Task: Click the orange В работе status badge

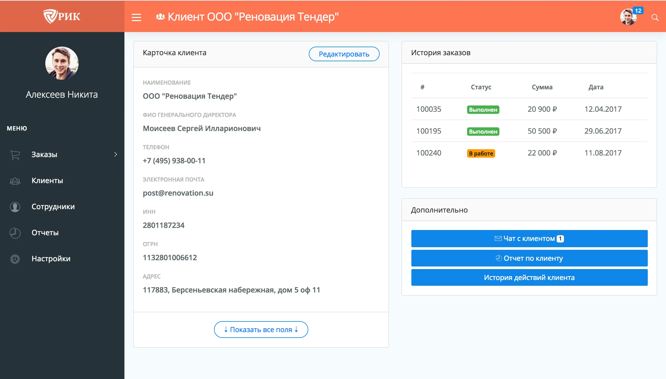Action: [x=481, y=153]
